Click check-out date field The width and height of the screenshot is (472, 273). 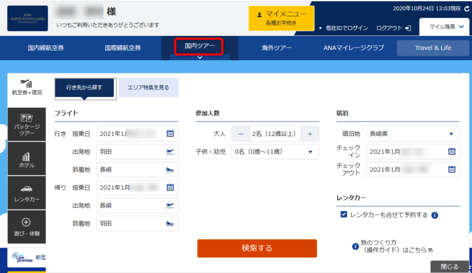(412, 169)
